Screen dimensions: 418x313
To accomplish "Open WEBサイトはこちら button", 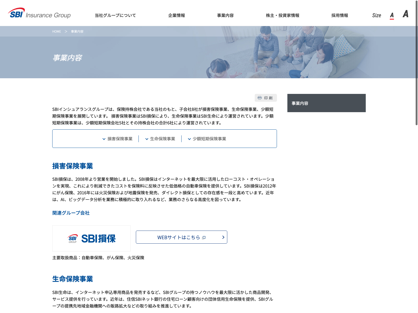I will pyautogui.click(x=178, y=237).
